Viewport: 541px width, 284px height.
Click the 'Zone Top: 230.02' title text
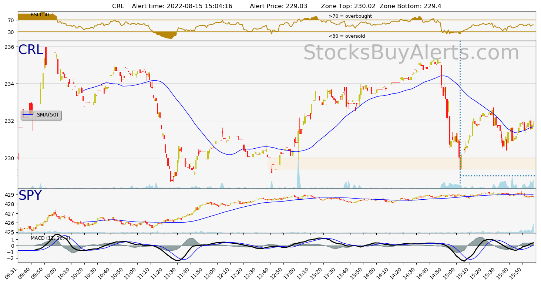(x=348, y=6)
